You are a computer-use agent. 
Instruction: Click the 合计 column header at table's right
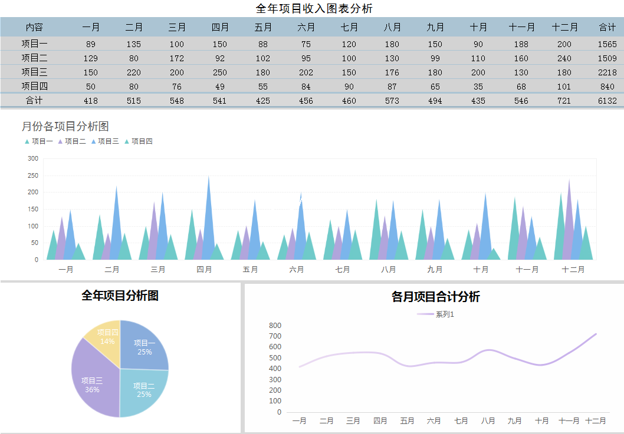pos(607,27)
